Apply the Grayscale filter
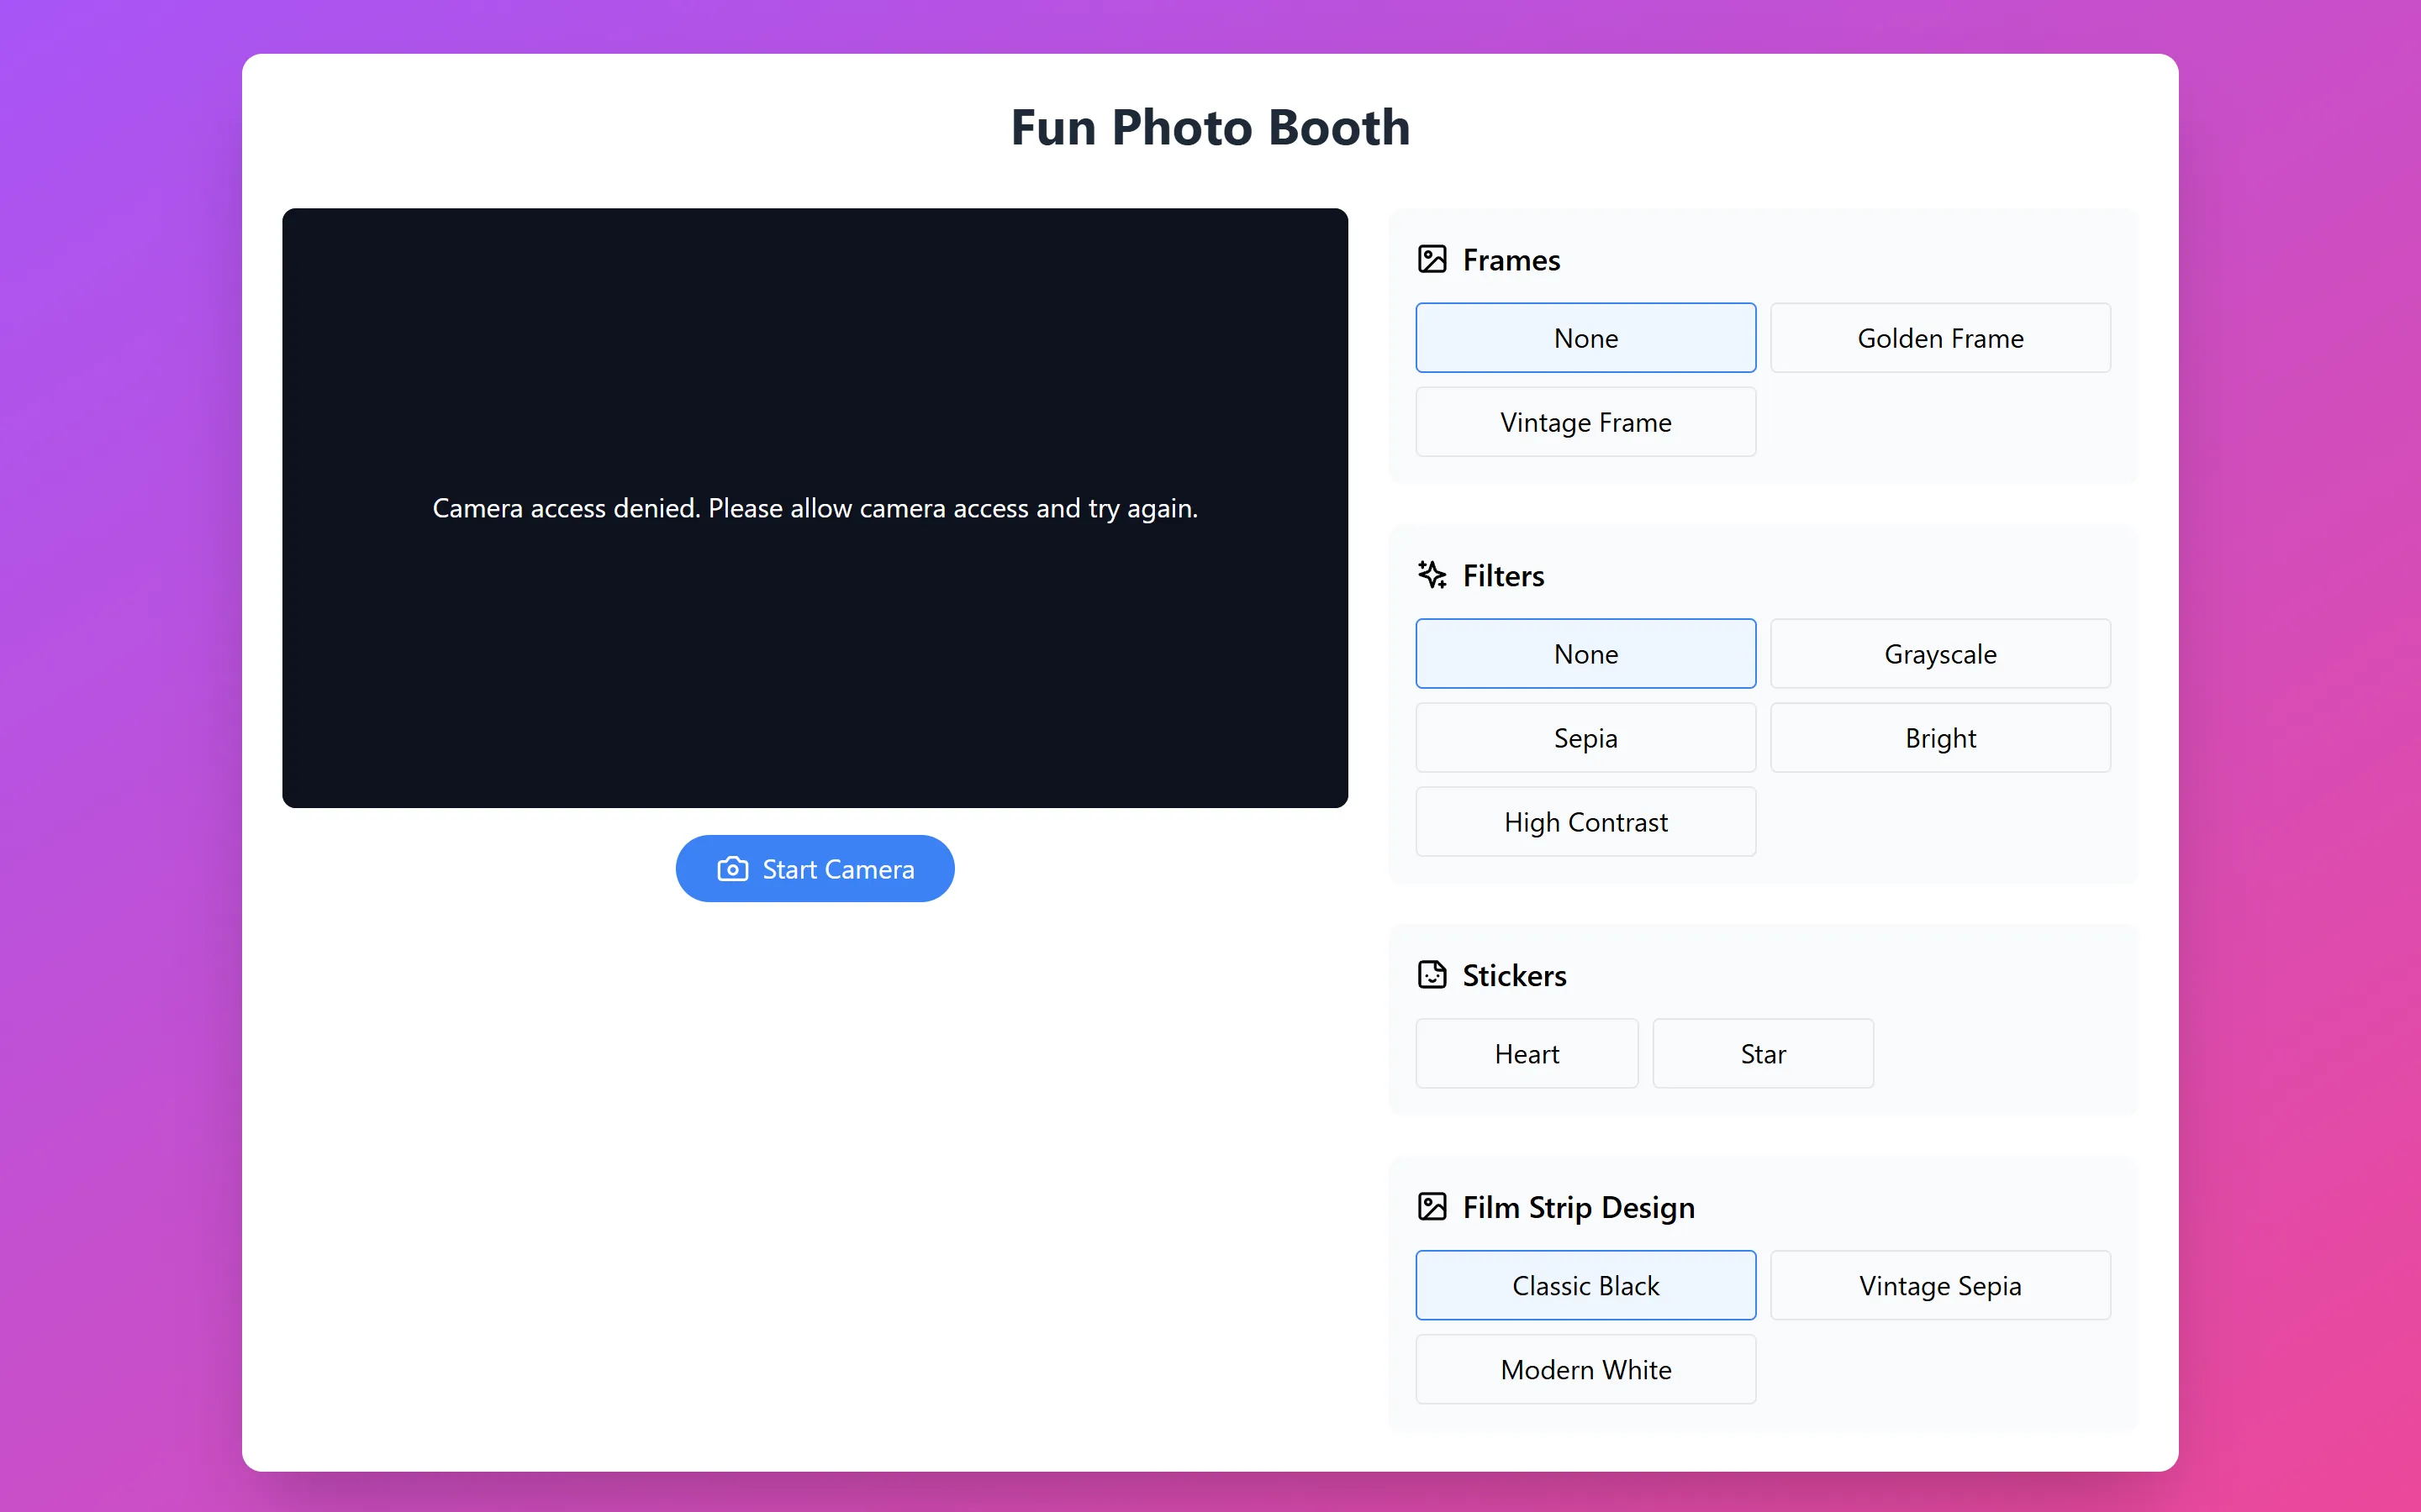This screenshot has width=2421, height=1512. [1940, 654]
